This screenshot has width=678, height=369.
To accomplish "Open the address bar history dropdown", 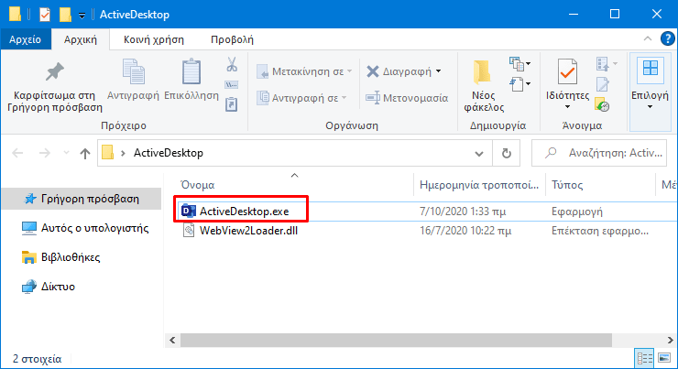I will [478, 154].
